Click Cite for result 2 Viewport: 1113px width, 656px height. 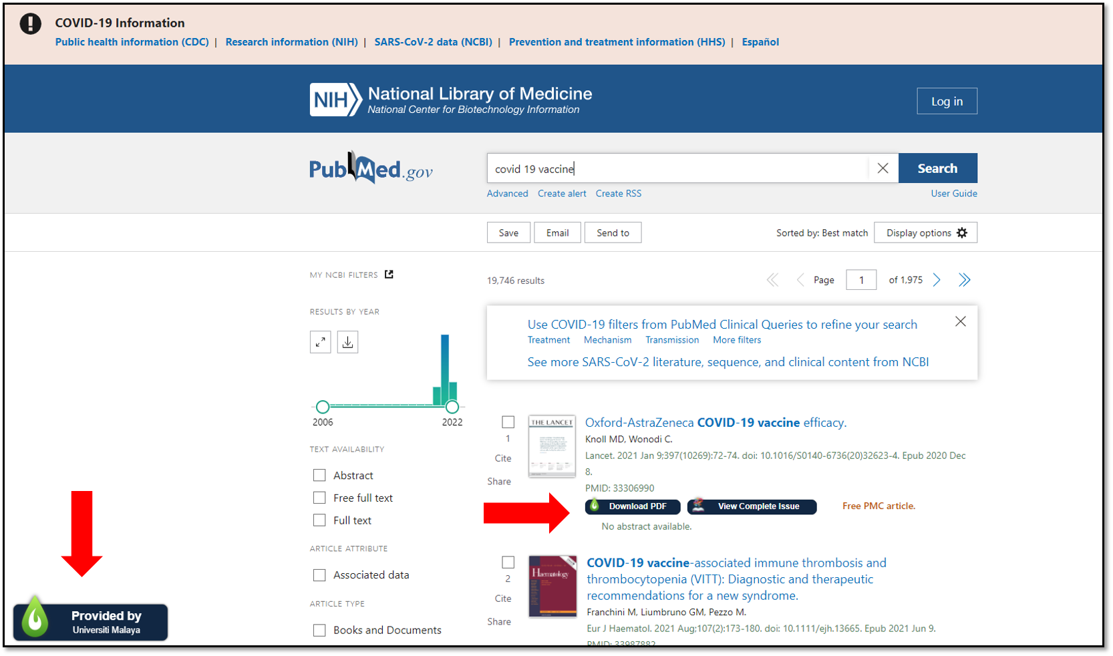coord(503,599)
